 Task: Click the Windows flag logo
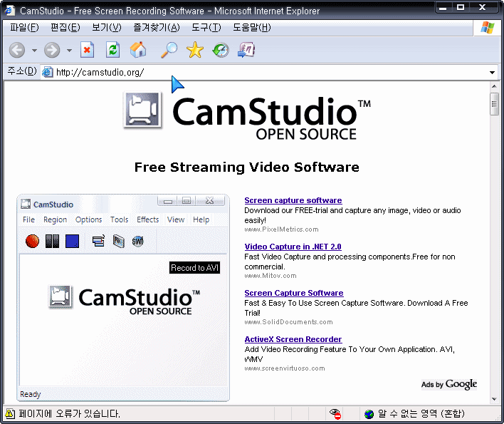(488, 28)
